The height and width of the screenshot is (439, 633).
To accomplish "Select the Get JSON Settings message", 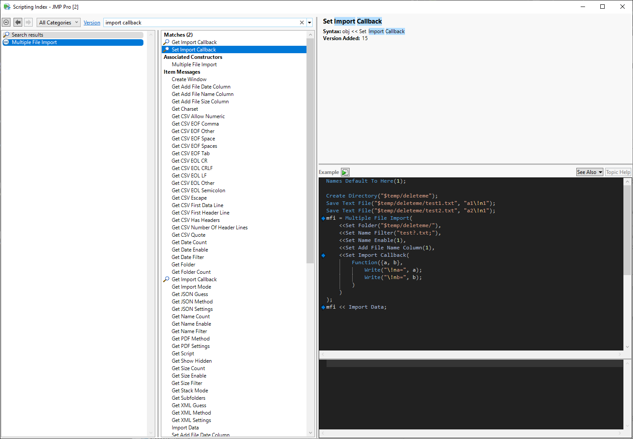I will (192, 309).
